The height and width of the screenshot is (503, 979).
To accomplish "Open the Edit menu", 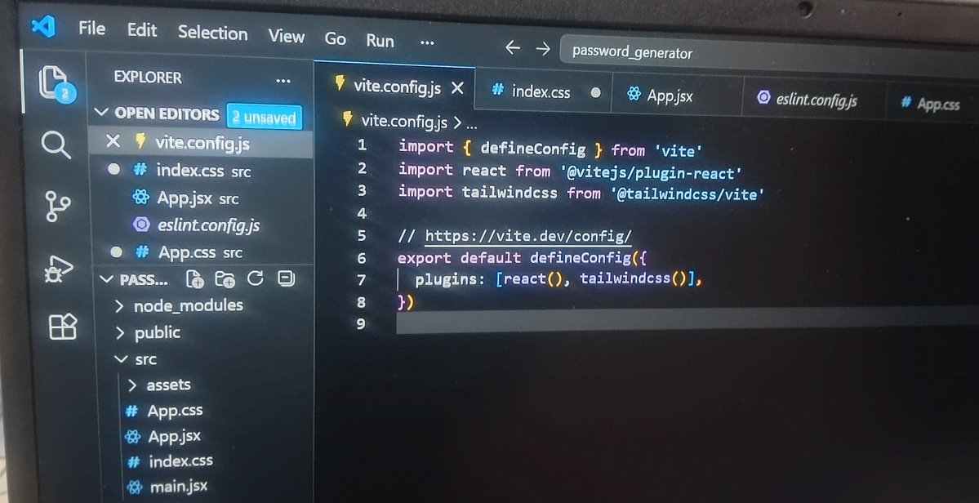I will 142,30.
